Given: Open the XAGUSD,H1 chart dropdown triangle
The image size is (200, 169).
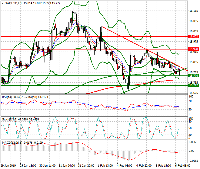Looking at the screenshot, I should click(x=3, y=3).
